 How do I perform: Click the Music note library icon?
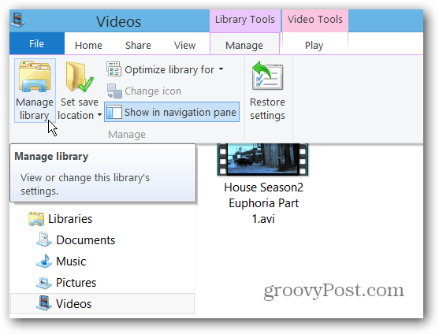click(x=44, y=261)
